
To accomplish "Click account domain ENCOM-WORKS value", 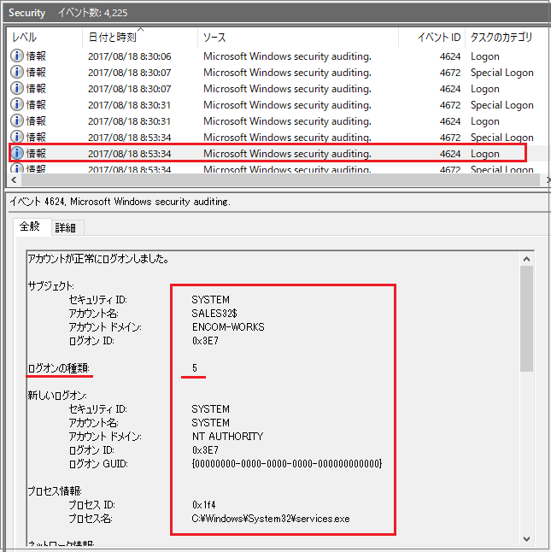I will pos(228,327).
